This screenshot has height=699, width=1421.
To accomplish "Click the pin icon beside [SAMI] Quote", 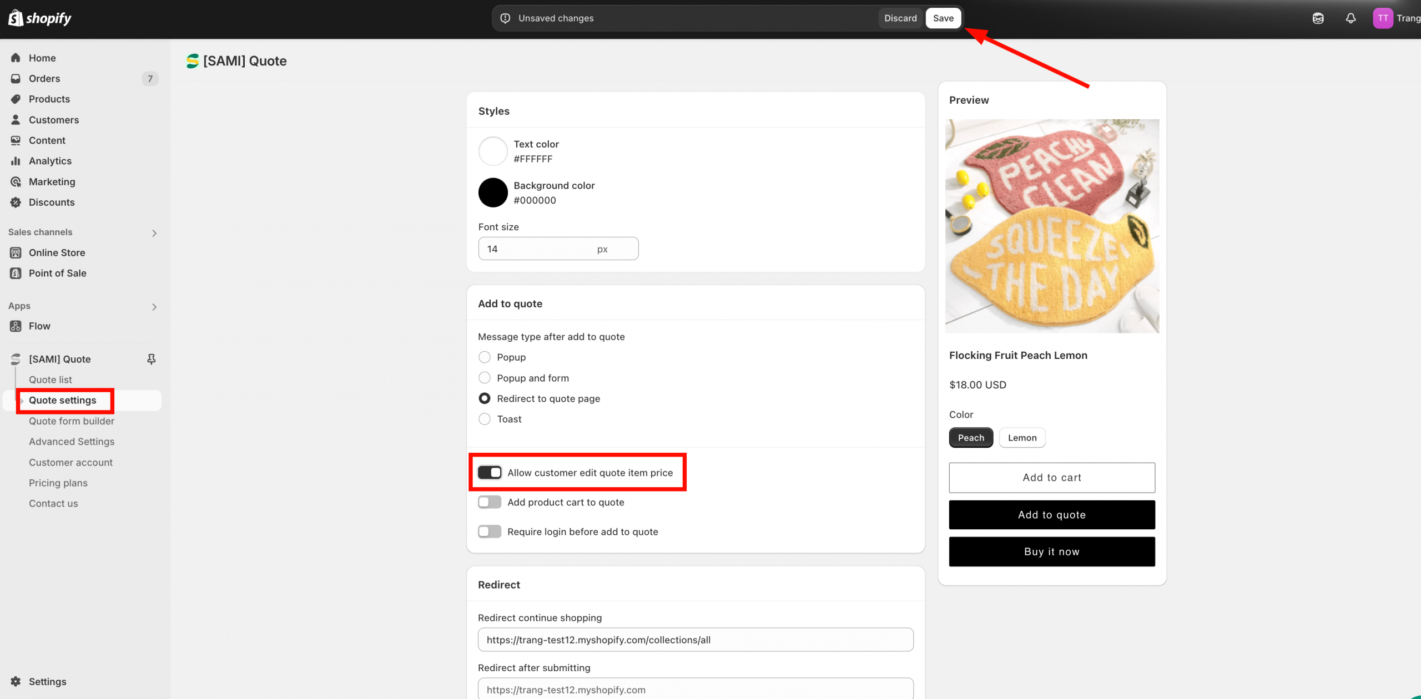I will point(151,359).
